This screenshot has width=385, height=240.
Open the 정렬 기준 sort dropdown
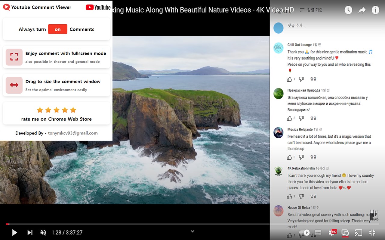coord(311,10)
